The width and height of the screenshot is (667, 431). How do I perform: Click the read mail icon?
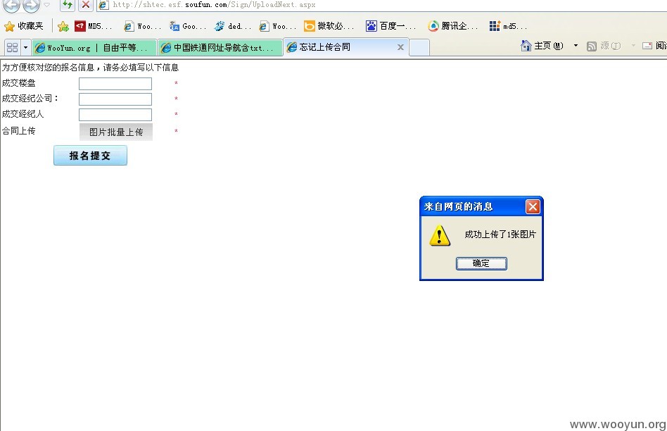647,46
